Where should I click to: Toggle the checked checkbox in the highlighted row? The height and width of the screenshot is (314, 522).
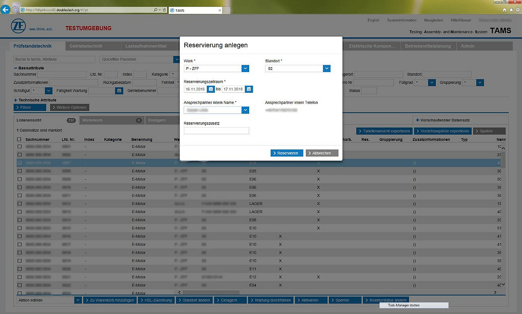point(19,163)
